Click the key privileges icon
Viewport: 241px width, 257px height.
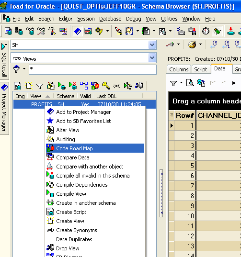[x=106, y=86]
